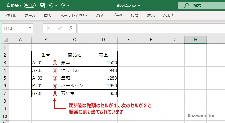Select row 8 header
The width and height of the screenshot is (225, 123).
(5, 101)
